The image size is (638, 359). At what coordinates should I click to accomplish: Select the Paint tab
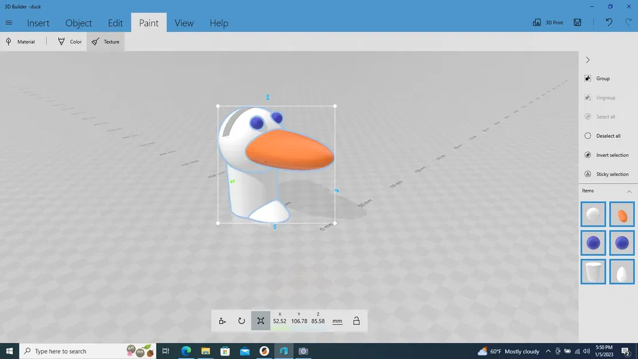149,23
